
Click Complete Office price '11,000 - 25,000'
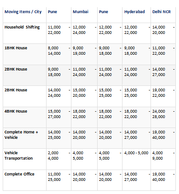pyautogui.click(x=59, y=177)
